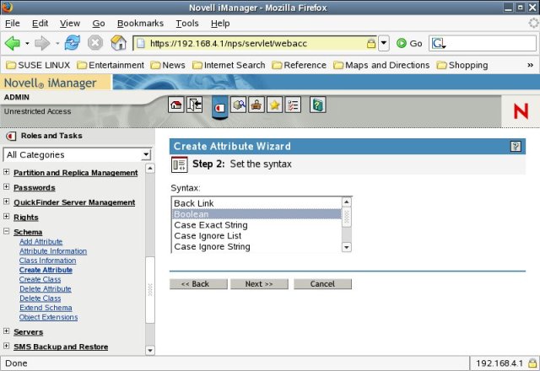The width and height of the screenshot is (540, 371).
Task: Select Back Link syntax
Action: pos(256,203)
